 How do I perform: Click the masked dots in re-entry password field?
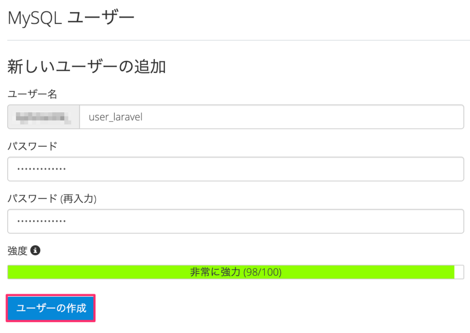[42, 222]
